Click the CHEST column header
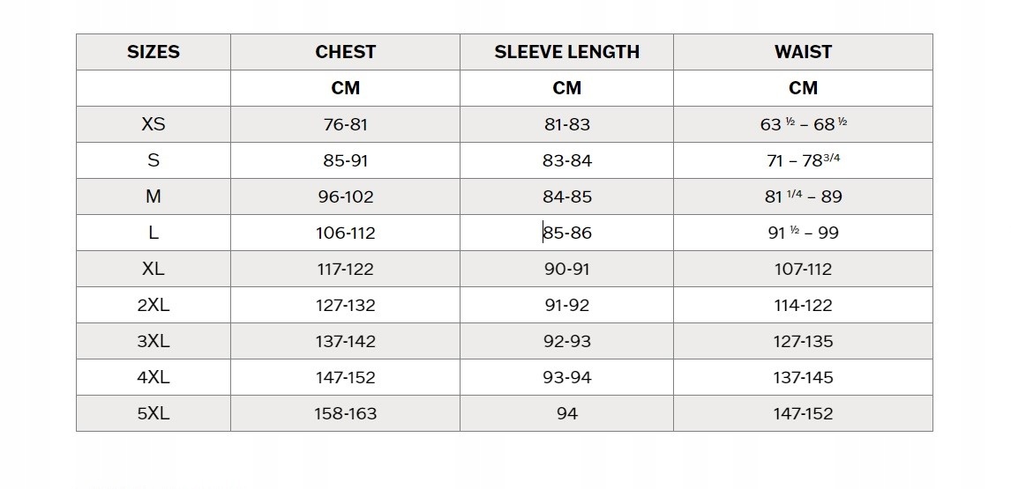The height and width of the screenshot is (489, 1011). pos(345,52)
